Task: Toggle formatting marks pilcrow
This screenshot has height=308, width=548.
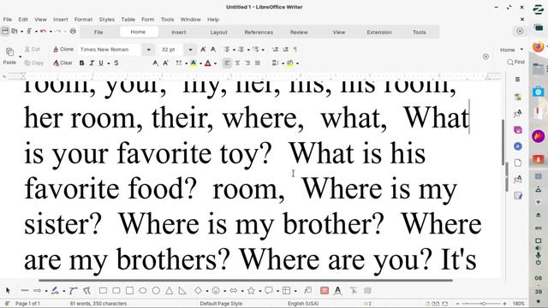Action: click(x=295, y=50)
